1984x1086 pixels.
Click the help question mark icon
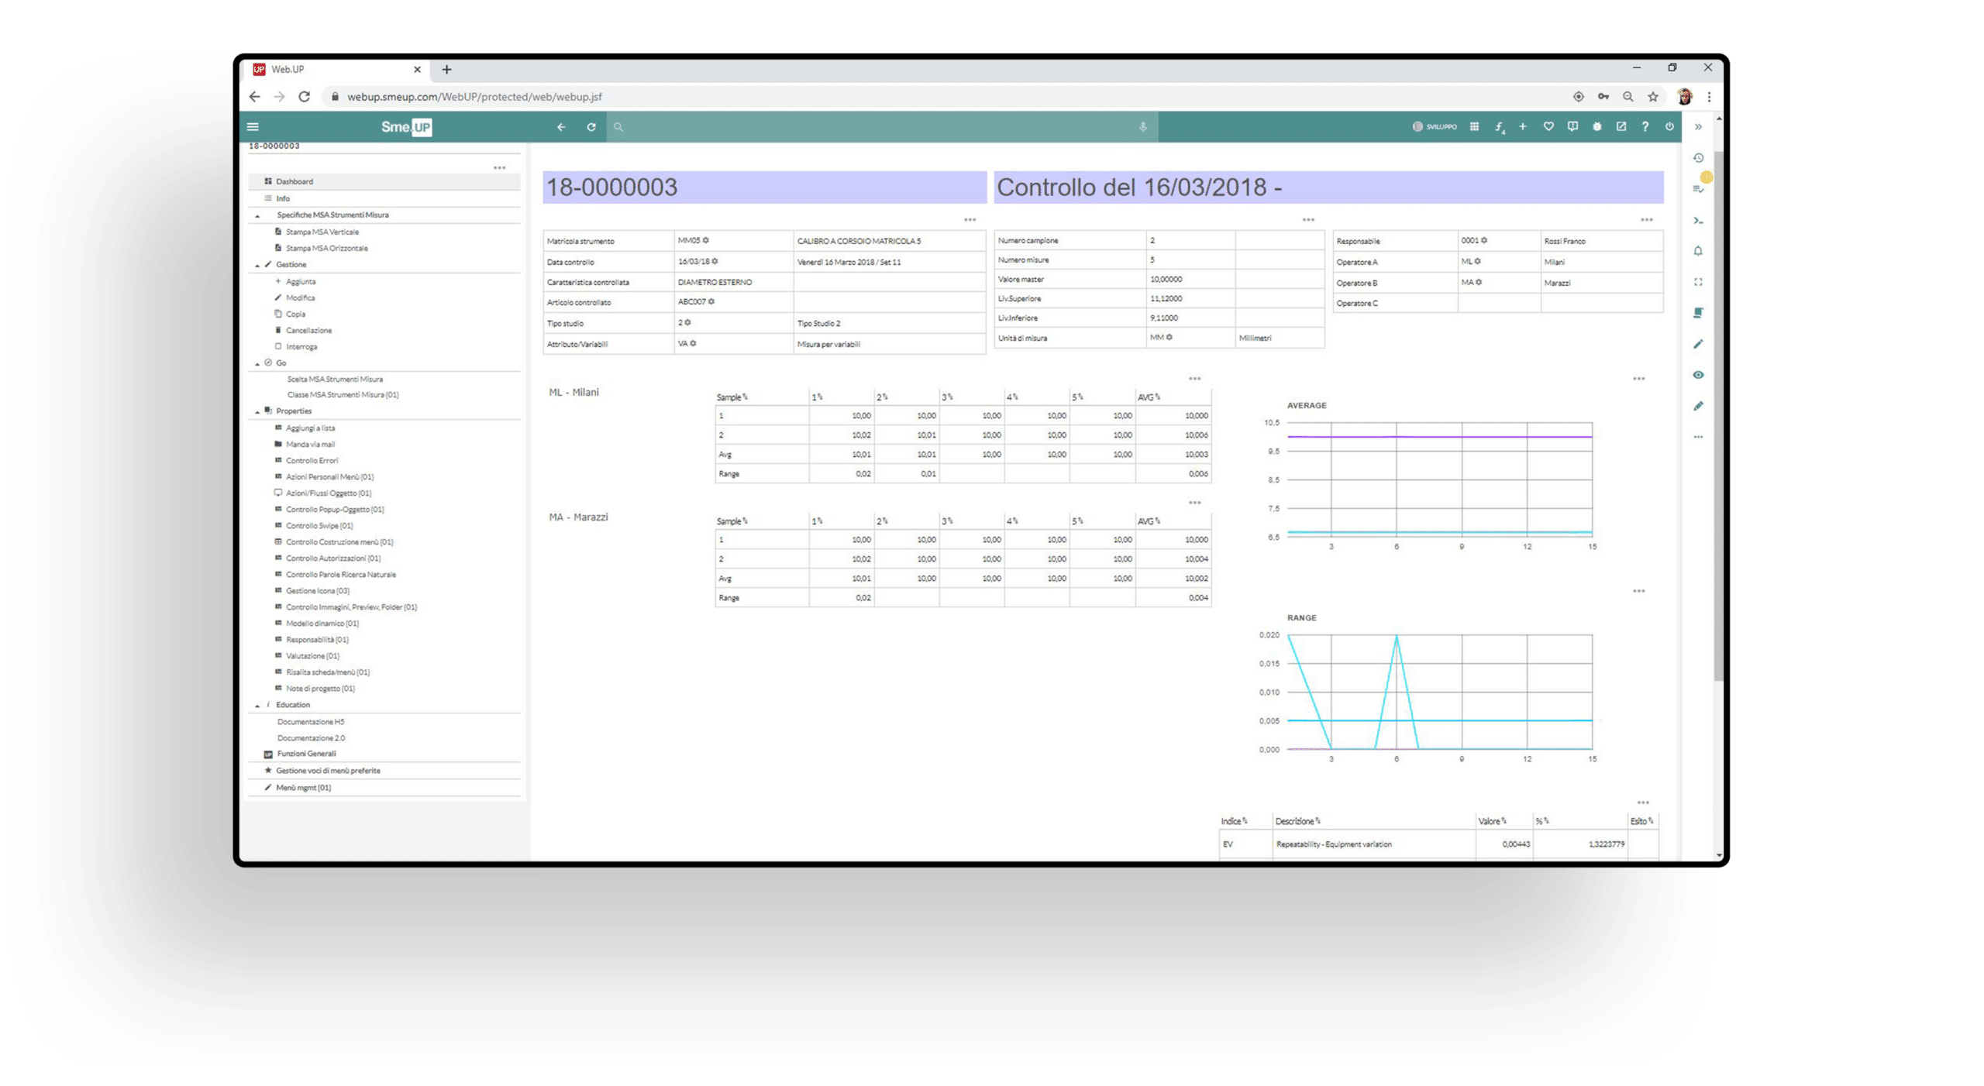pos(1645,127)
